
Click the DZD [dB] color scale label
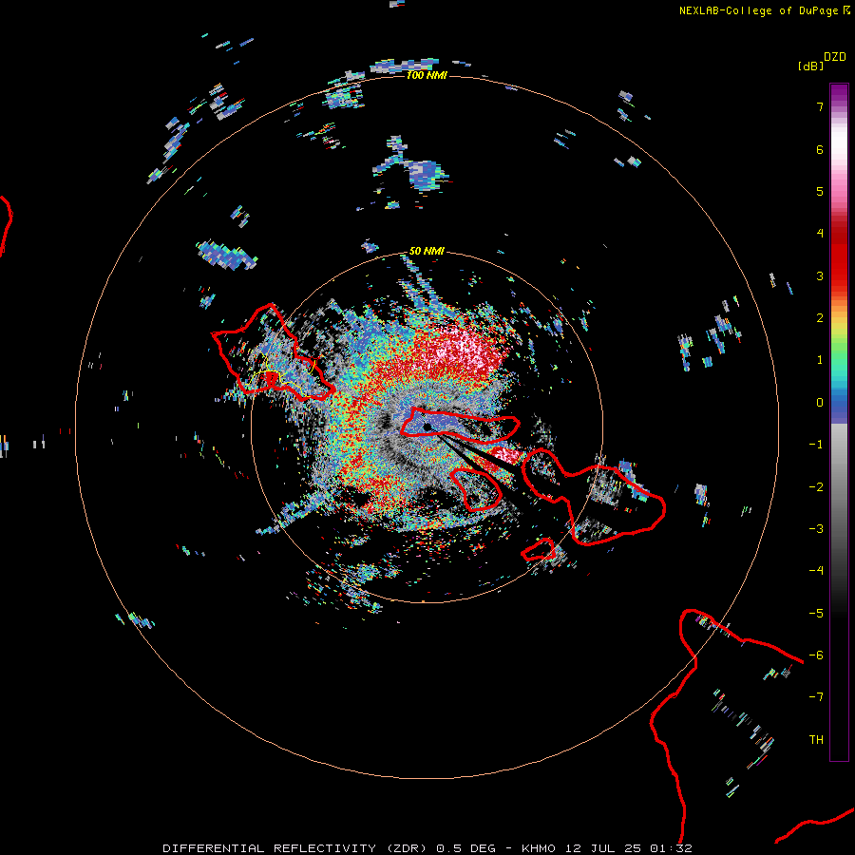click(x=822, y=61)
